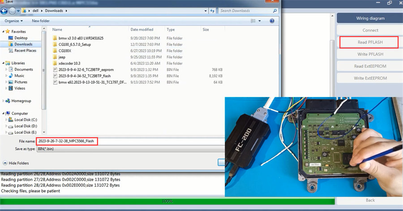Select Desktop in Favorites
Image resolution: width=403 pixels, height=211 pixels.
click(x=21, y=38)
